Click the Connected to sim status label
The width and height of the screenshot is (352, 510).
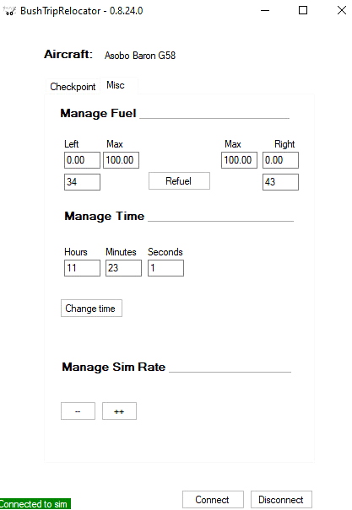point(35,504)
